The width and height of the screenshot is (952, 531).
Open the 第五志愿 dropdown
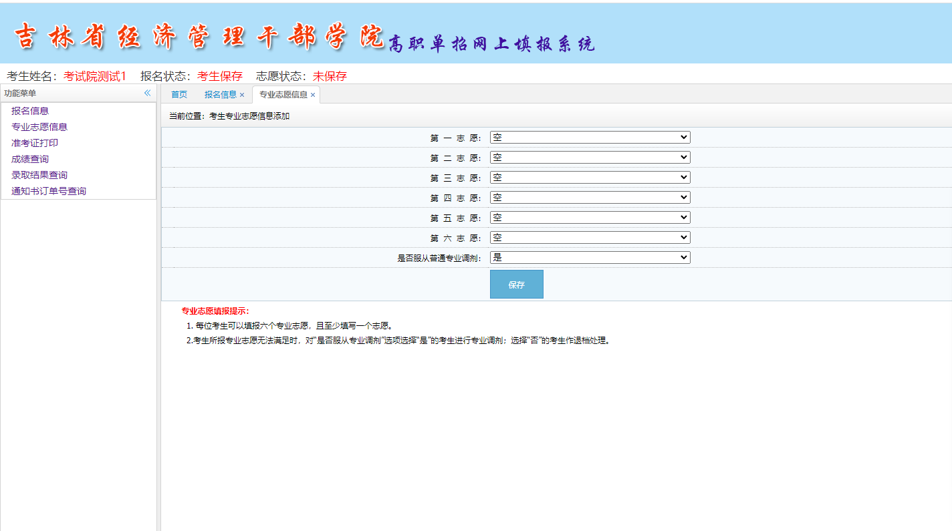pos(590,217)
